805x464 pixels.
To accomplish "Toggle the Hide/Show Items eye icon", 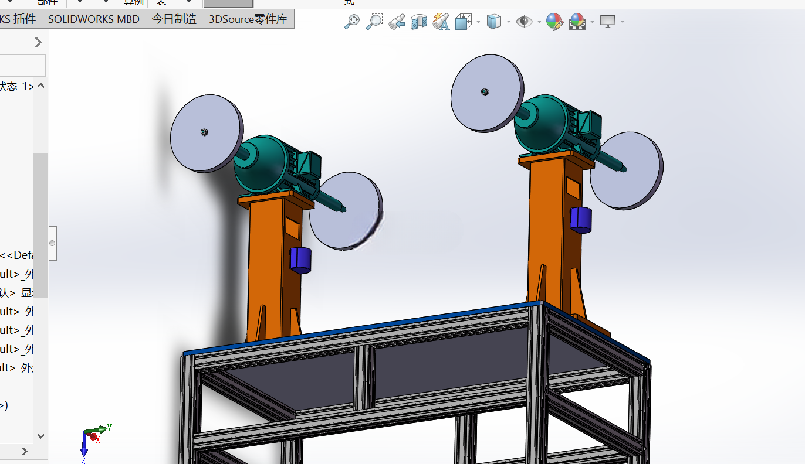I will coord(524,22).
